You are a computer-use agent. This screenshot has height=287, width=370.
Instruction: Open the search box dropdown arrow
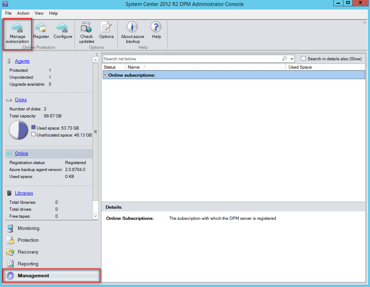[292, 59]
